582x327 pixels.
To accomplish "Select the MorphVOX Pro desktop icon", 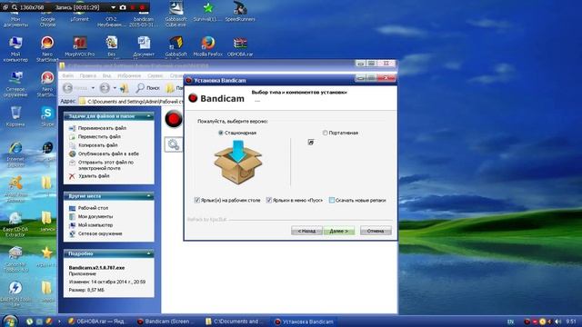I will point(79,46).
